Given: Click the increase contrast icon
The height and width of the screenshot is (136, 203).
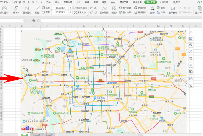Looking at the screenshot, I should [91, 8].
